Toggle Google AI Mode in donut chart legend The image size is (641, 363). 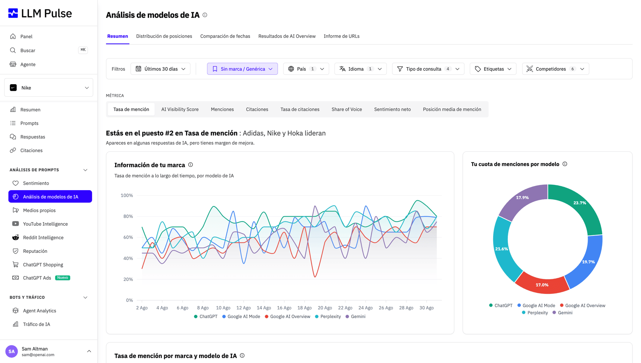[x=536, y=306]
